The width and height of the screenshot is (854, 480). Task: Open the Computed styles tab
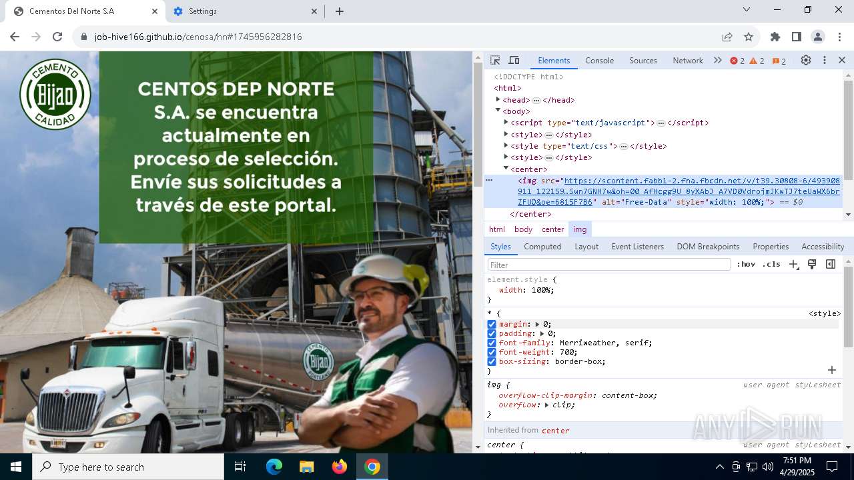[x=542, y=247]
